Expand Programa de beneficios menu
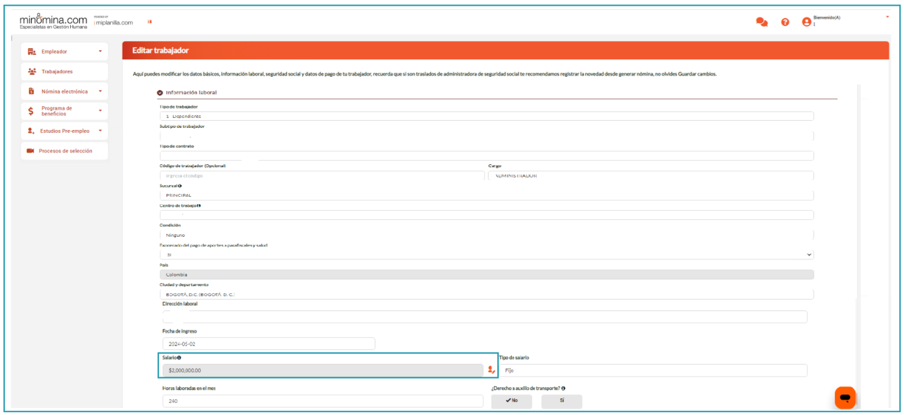Image resolution: width=904 pixels, height=415 pixels. click(64, 111)
